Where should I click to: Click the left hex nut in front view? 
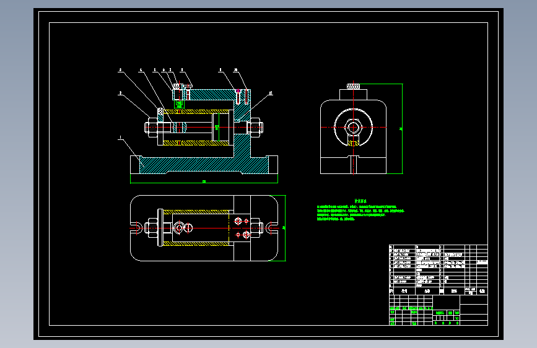[x=152, y=128]
